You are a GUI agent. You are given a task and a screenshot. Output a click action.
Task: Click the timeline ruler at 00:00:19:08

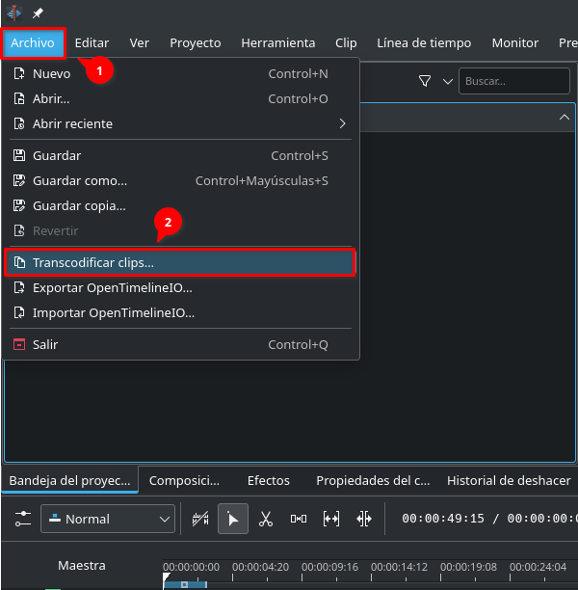click(x=468, y=567)
